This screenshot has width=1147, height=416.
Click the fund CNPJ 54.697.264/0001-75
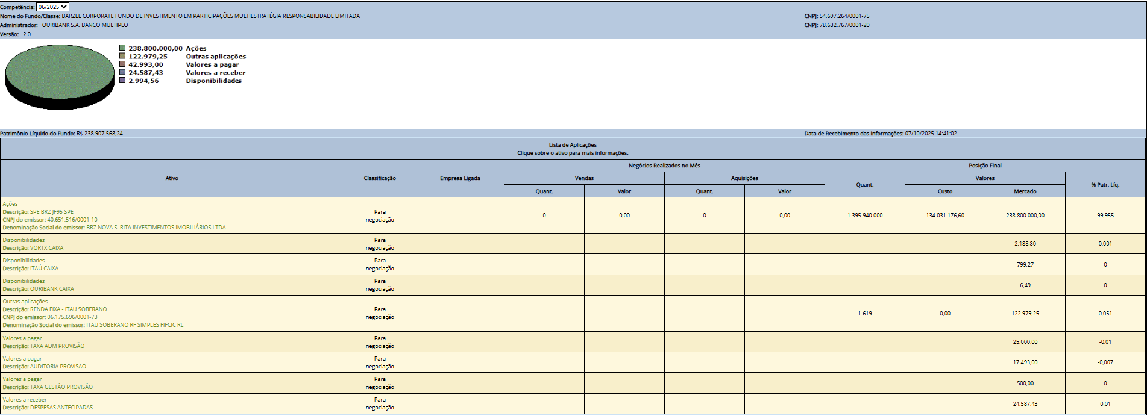point(844,16)
